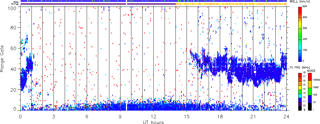This screenshot has width=320, height=124.
Task: Select the 12 tick on UT hours axis
Action: 153,117
